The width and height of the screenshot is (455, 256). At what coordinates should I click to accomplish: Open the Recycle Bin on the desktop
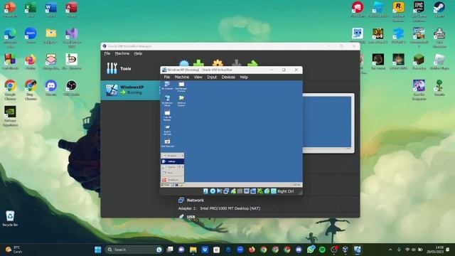point(10,218)
